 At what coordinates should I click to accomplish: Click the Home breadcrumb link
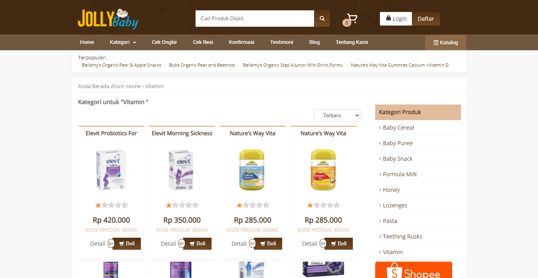[133, 86]
